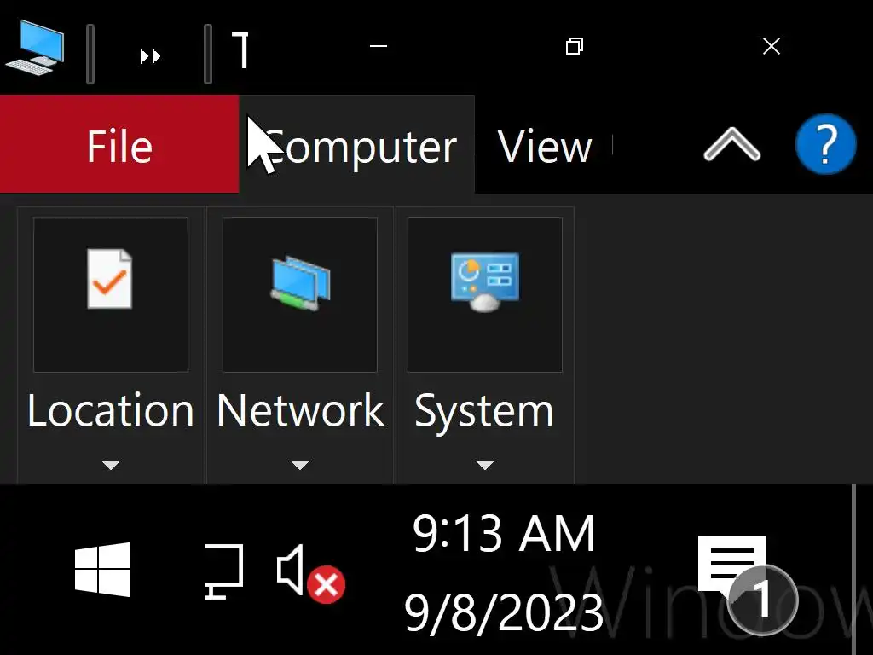Viewport: 873px width, 655px height.
Task: Switch to the Computer ribbon tab
Action: [357, 144]
